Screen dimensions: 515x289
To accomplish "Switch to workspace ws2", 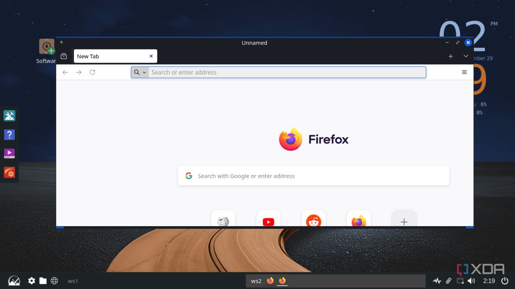I will tap(256, 281).
